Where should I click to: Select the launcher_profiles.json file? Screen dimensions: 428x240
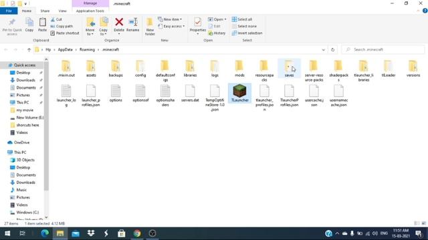pos(91,95)
